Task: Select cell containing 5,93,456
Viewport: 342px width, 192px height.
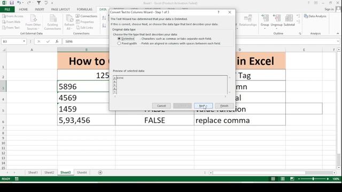Action: pos(86,120)
